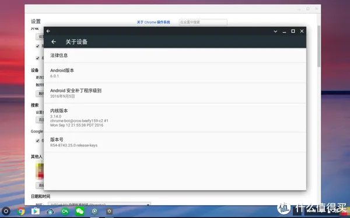Viewport: 350px width, 218px height.
Task: Launch WeChat from the shelf
Action: (x=80, y=211)
